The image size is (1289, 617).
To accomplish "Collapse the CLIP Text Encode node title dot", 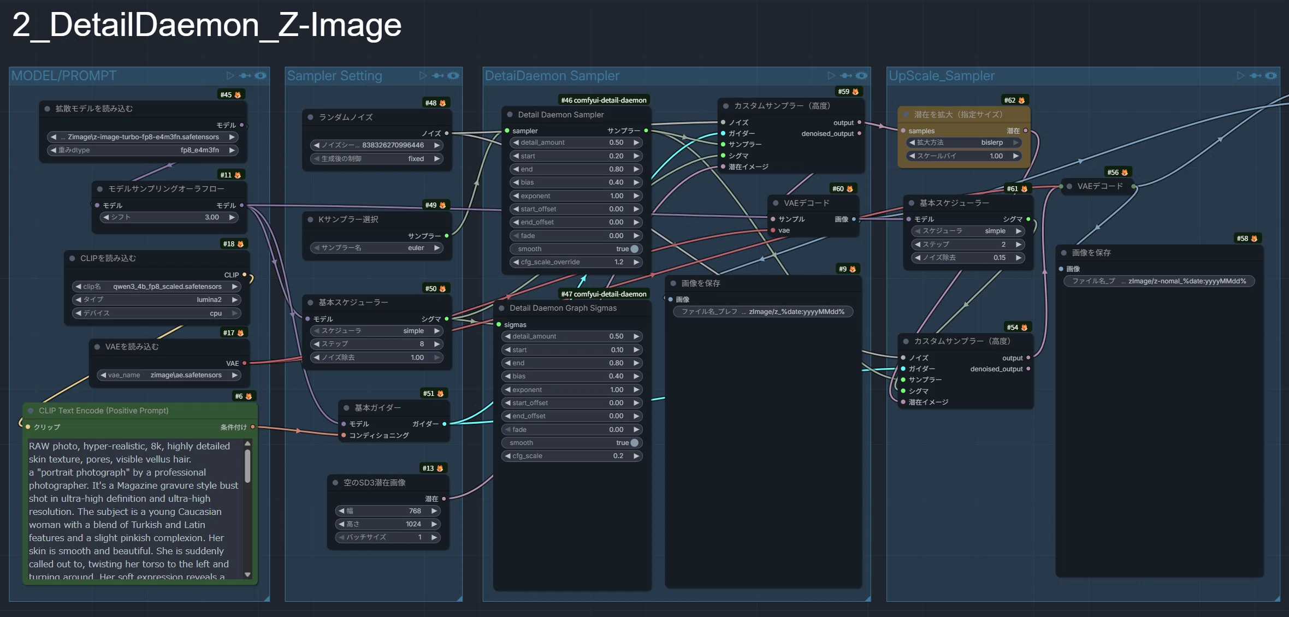I will [31, 411].
